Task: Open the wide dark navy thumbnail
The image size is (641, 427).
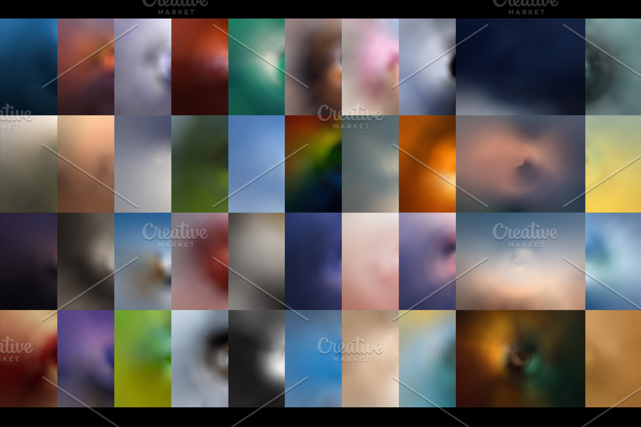Action: tap(520, 67)
